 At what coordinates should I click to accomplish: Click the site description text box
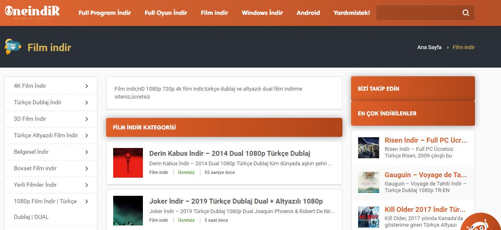point(224,93)
